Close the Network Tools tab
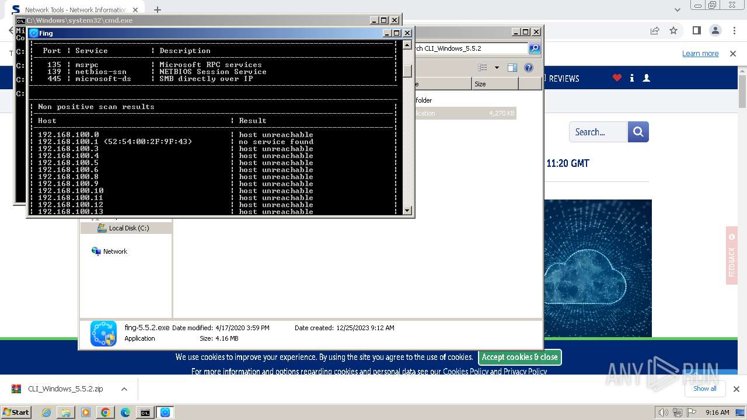The height and width of the screenshot is (420, 747). point(135,10)
